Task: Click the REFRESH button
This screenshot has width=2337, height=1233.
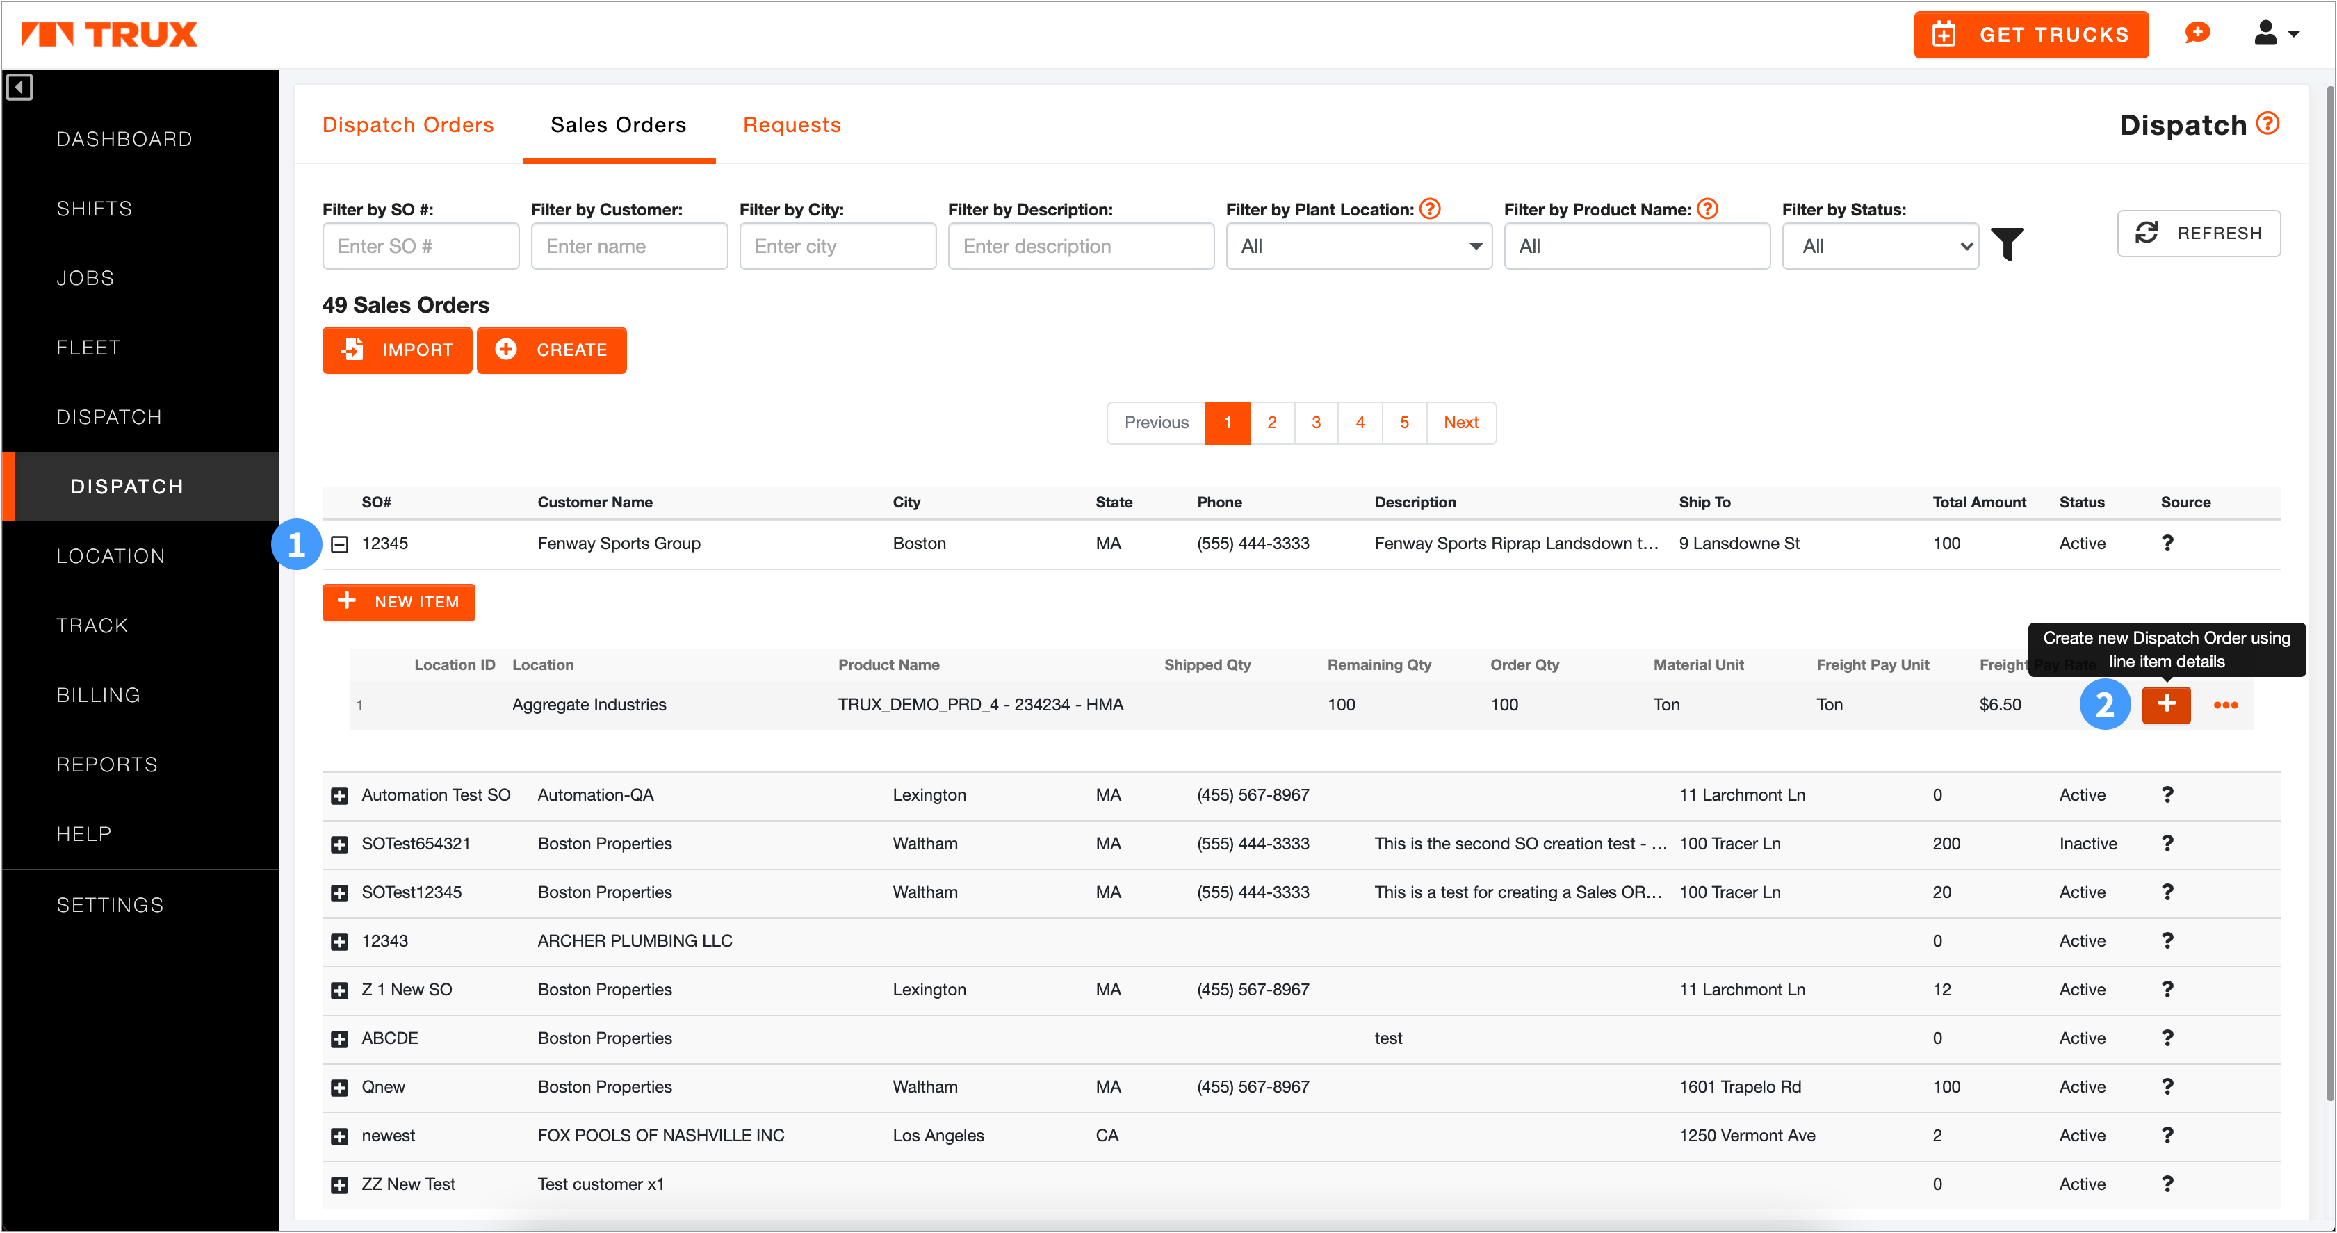Action: click(2198, 233)
